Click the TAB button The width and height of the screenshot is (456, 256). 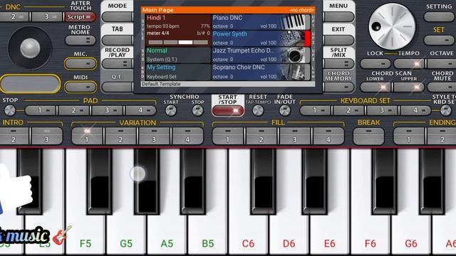coord(117,40)
